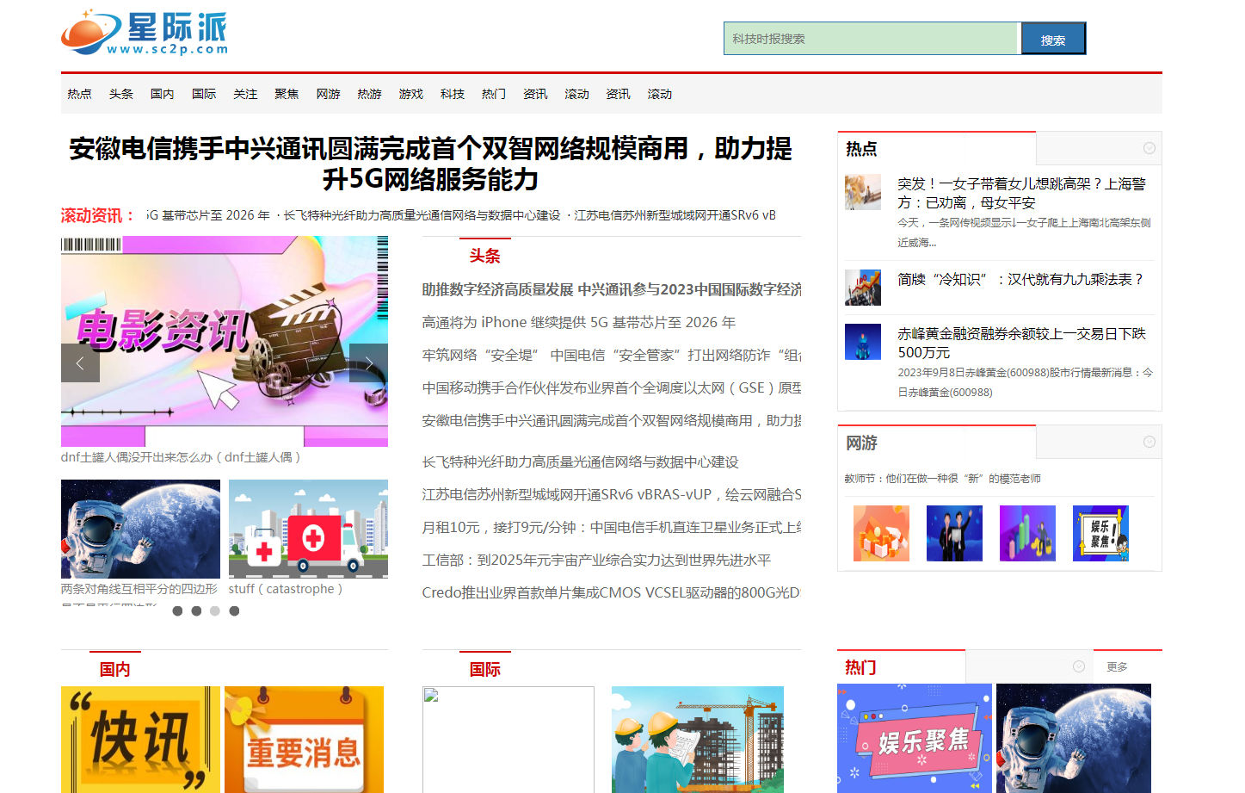The height and width of the screenshot is (793, 1245).
Task: Click the orange gift boxes thumbnail in 网游
Action: coord(881,533)
